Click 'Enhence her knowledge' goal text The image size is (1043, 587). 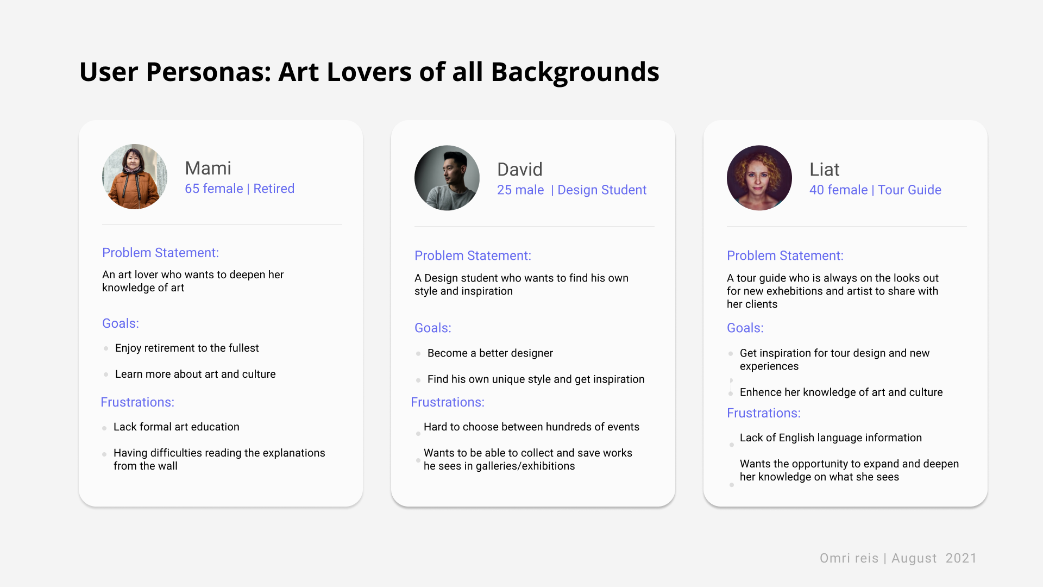coord(841,392)
